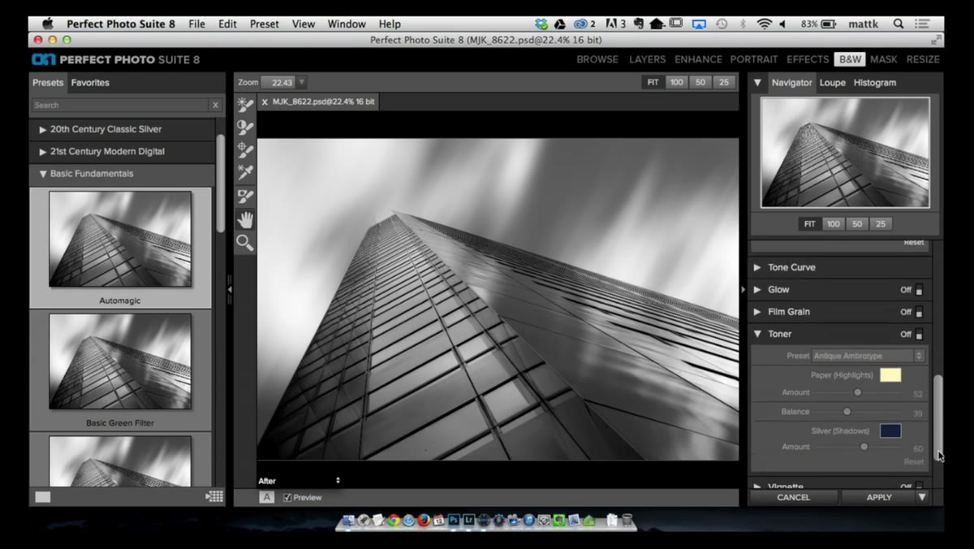The width and height of the screenshot is (974, 549).
Task: Open the Paper (Highlights) color swatch
Action: pyautogui.click(x=890, y=375)
